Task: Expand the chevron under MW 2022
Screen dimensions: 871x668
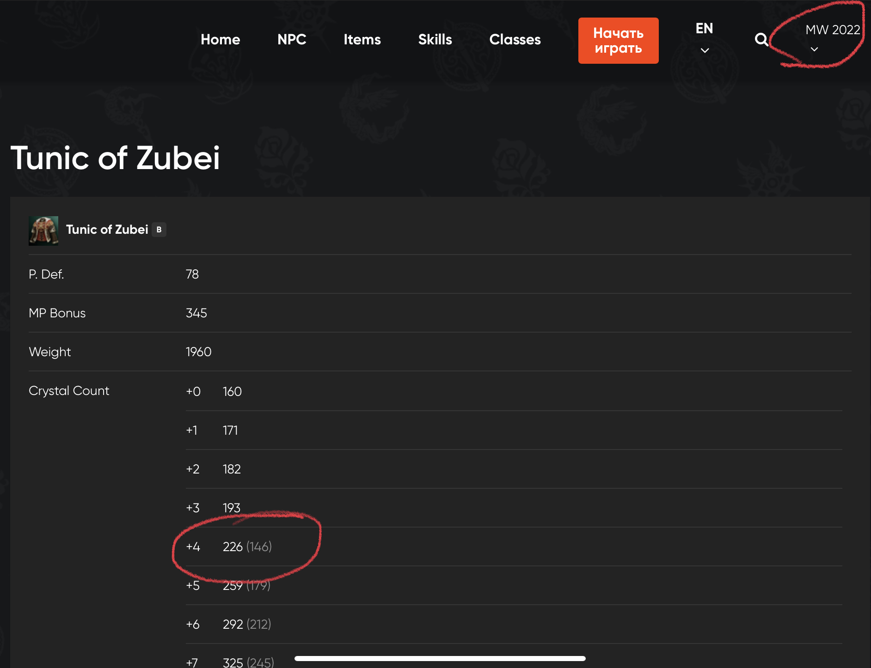Action: tap(814, 49)
